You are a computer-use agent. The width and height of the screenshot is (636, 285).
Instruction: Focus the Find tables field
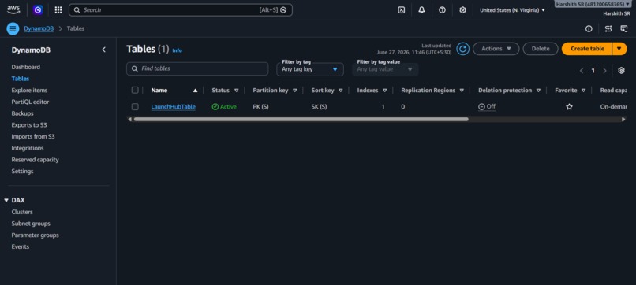pyautogui.click(x=197, y=68)
